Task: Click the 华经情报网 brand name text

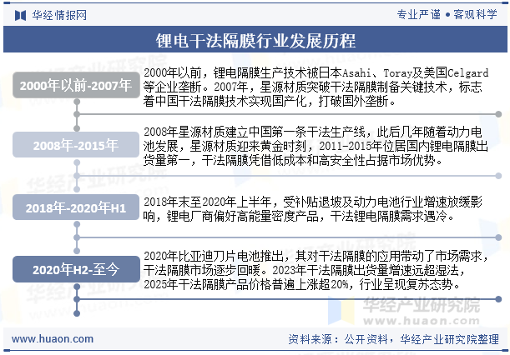Action: (59, 15)
